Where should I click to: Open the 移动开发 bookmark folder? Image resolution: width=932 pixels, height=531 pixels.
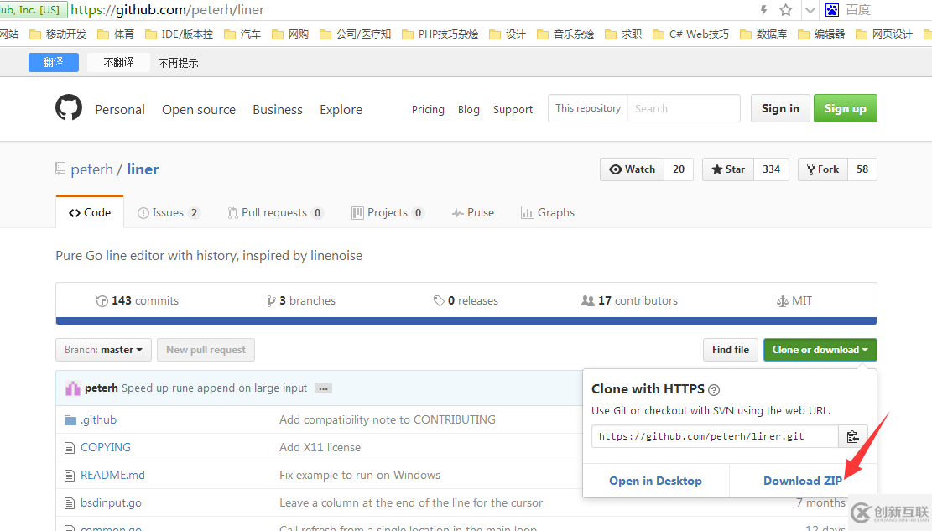click(x=58, y=34)
